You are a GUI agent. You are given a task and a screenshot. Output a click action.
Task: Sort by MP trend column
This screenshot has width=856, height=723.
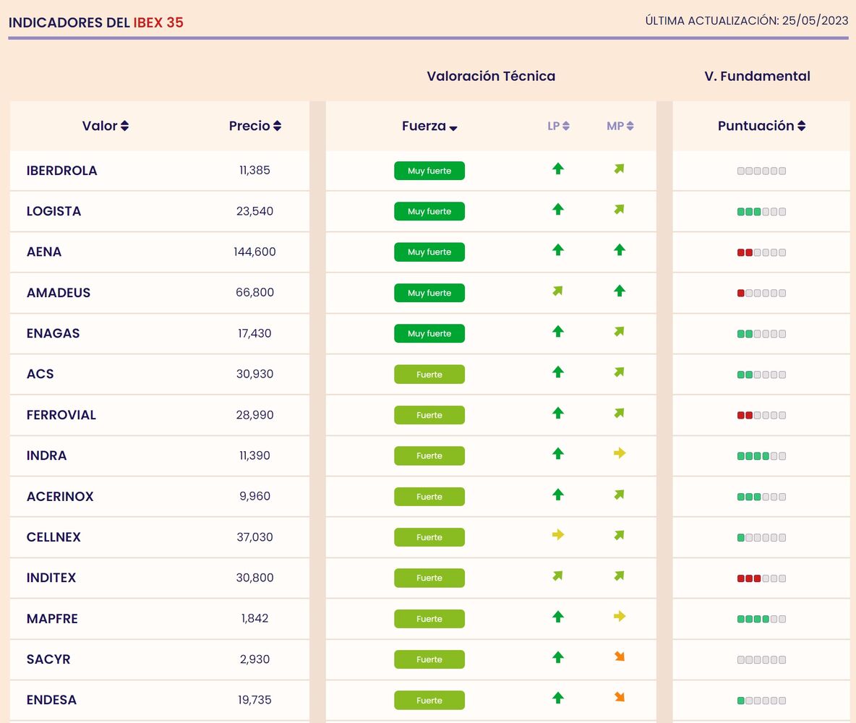point(620,126)
